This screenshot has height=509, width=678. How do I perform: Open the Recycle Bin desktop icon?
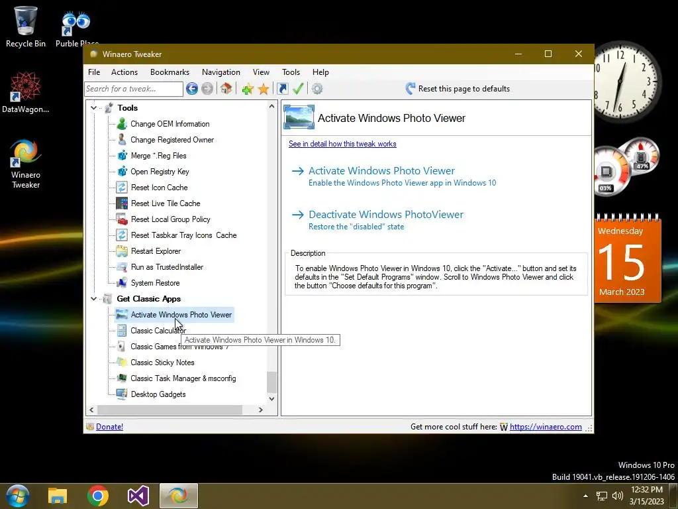[26, 27]
